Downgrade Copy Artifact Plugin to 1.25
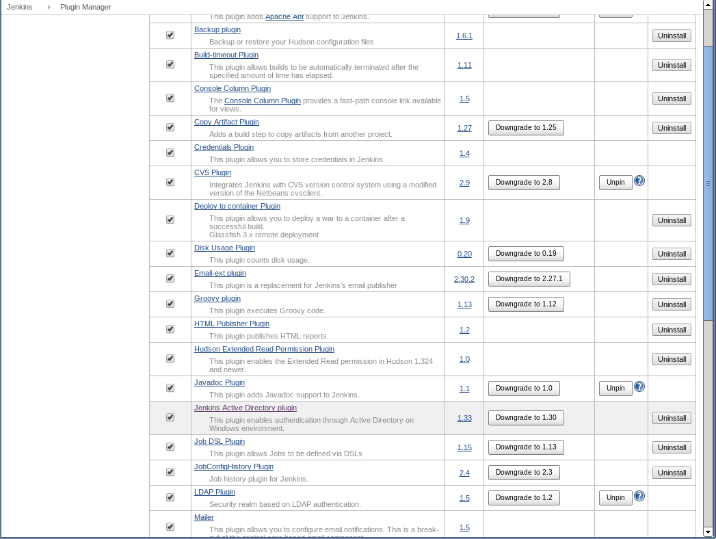 tap(526, 128)
